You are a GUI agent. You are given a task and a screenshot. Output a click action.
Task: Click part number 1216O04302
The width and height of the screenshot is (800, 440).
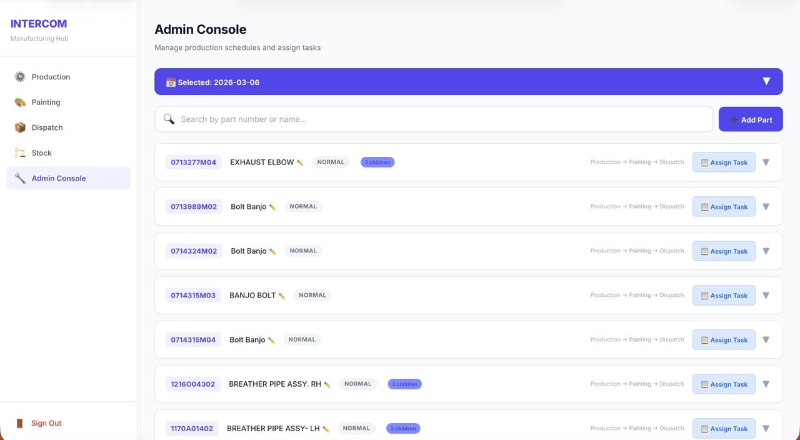click(193, 384)
